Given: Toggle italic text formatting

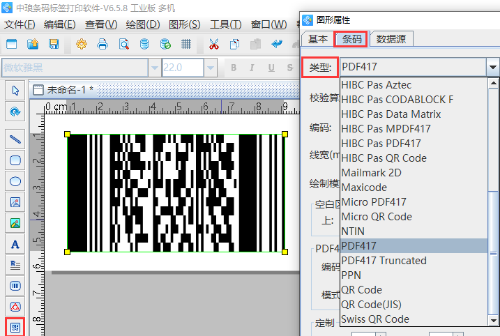Looking at the screenshot, I should (252, 68).
